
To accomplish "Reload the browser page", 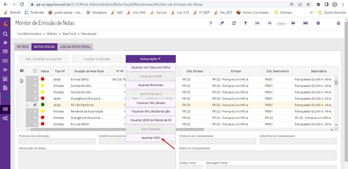I will click(22, 4).
